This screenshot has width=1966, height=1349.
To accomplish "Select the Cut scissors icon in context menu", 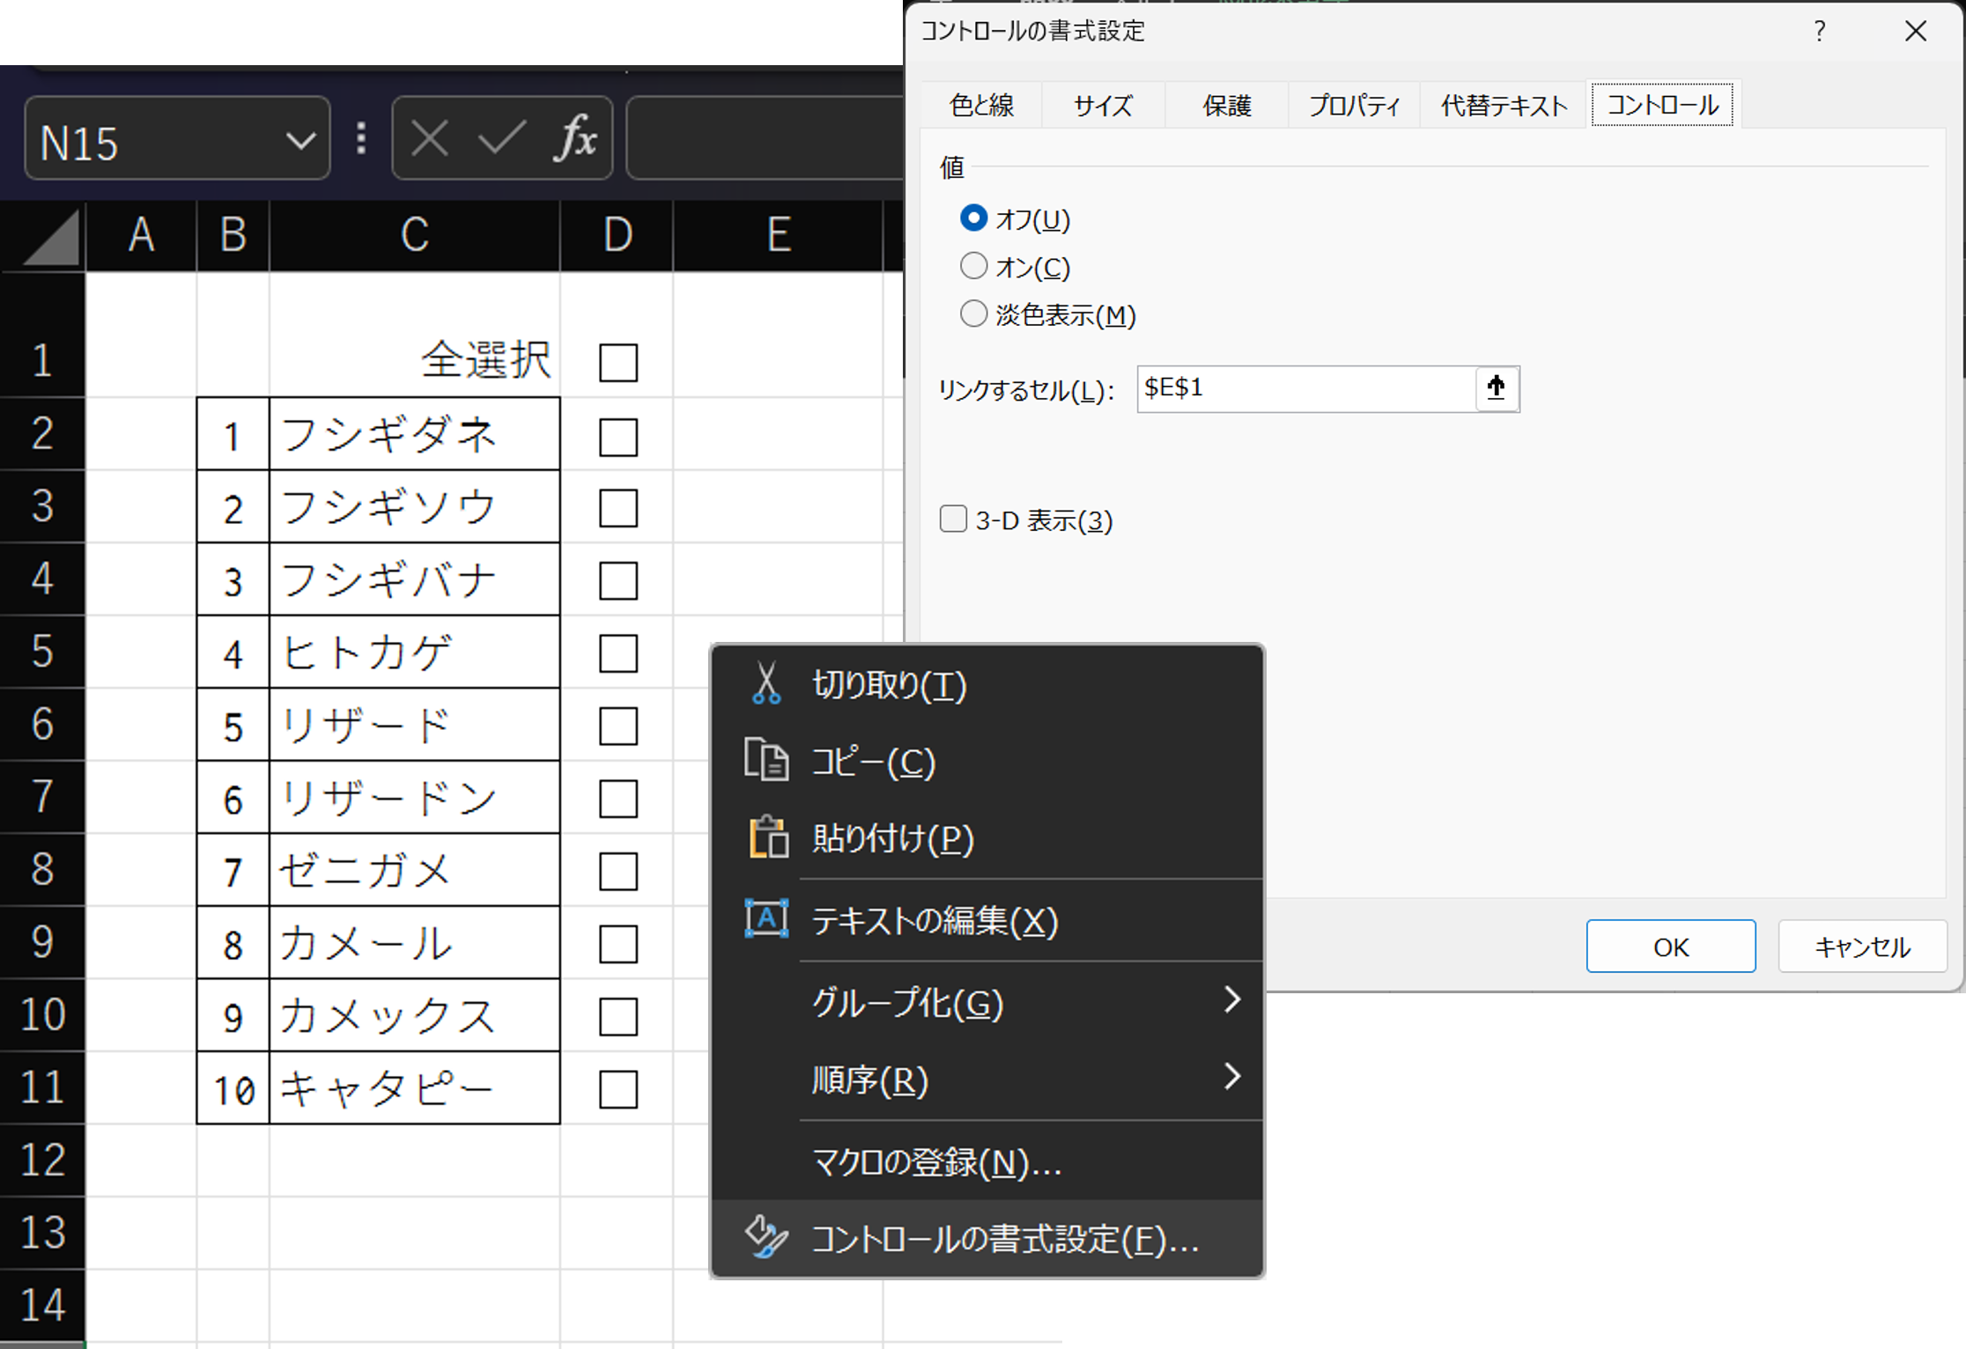I will click(x=765, y=685).
